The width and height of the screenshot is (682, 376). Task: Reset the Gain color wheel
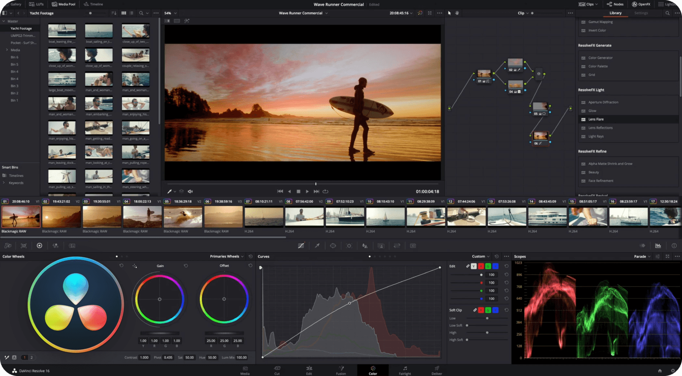pyautogui.click(x=186, y=266)
